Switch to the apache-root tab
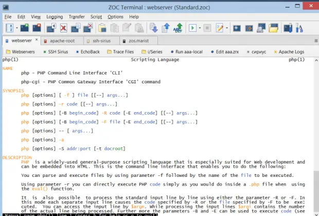319x216 pixels. point(62,41)
